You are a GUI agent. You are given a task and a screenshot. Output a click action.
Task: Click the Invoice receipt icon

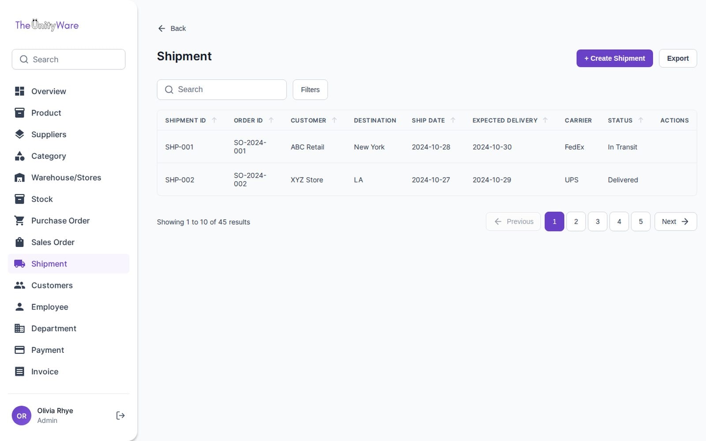(x=19, y=372)
